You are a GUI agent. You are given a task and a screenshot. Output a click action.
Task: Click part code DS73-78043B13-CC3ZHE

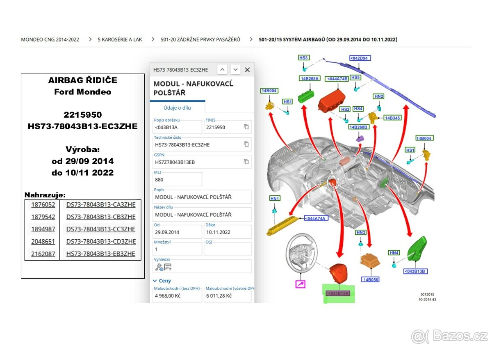101,229
